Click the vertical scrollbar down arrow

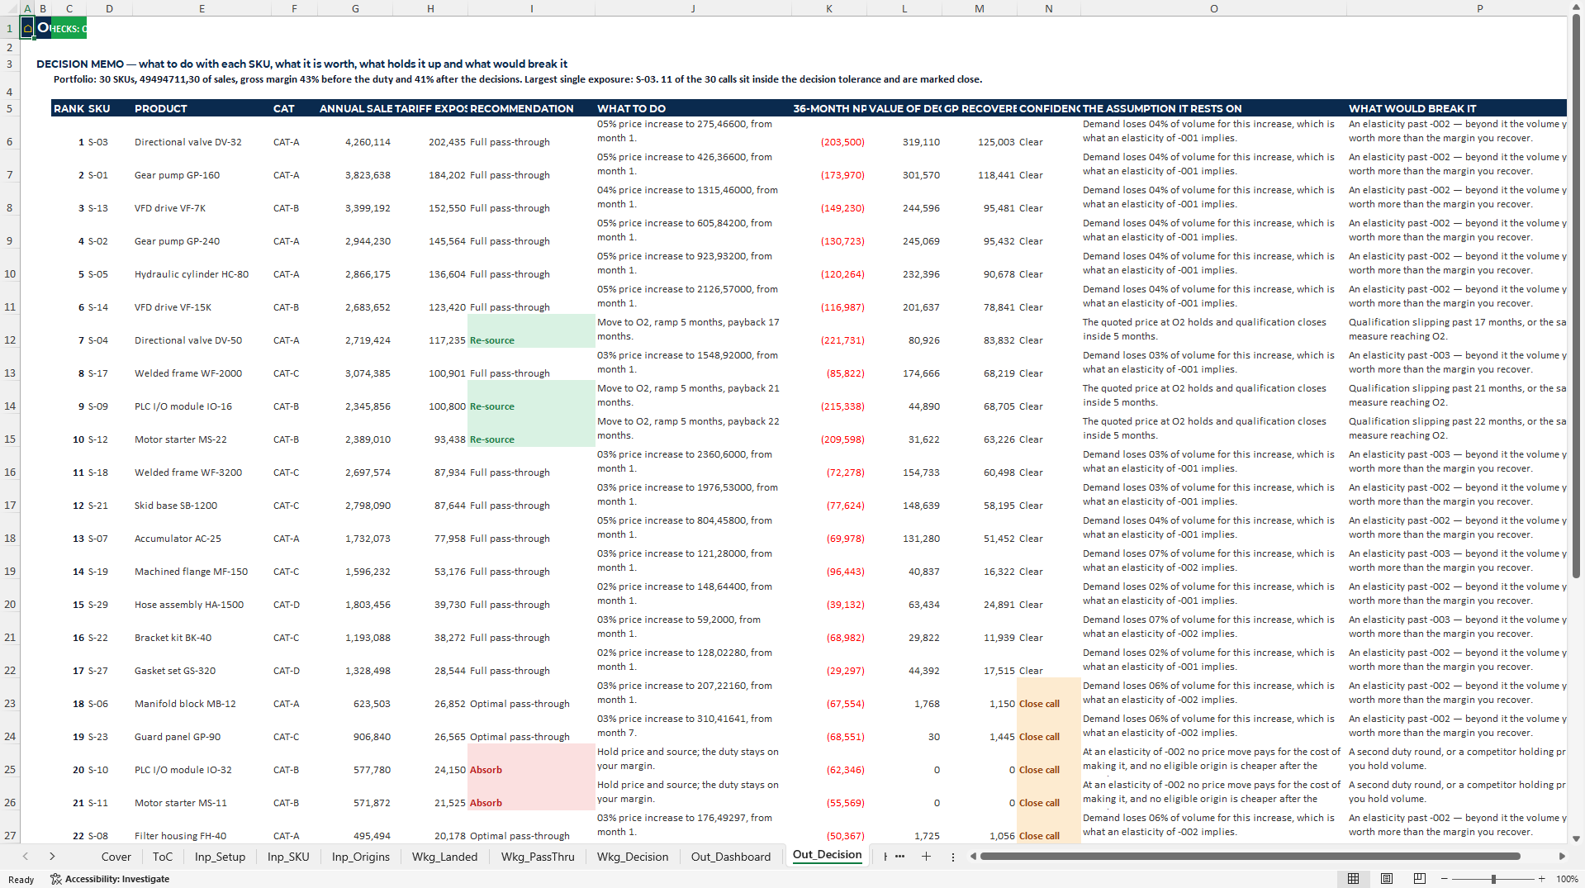tap(1576, 838)
